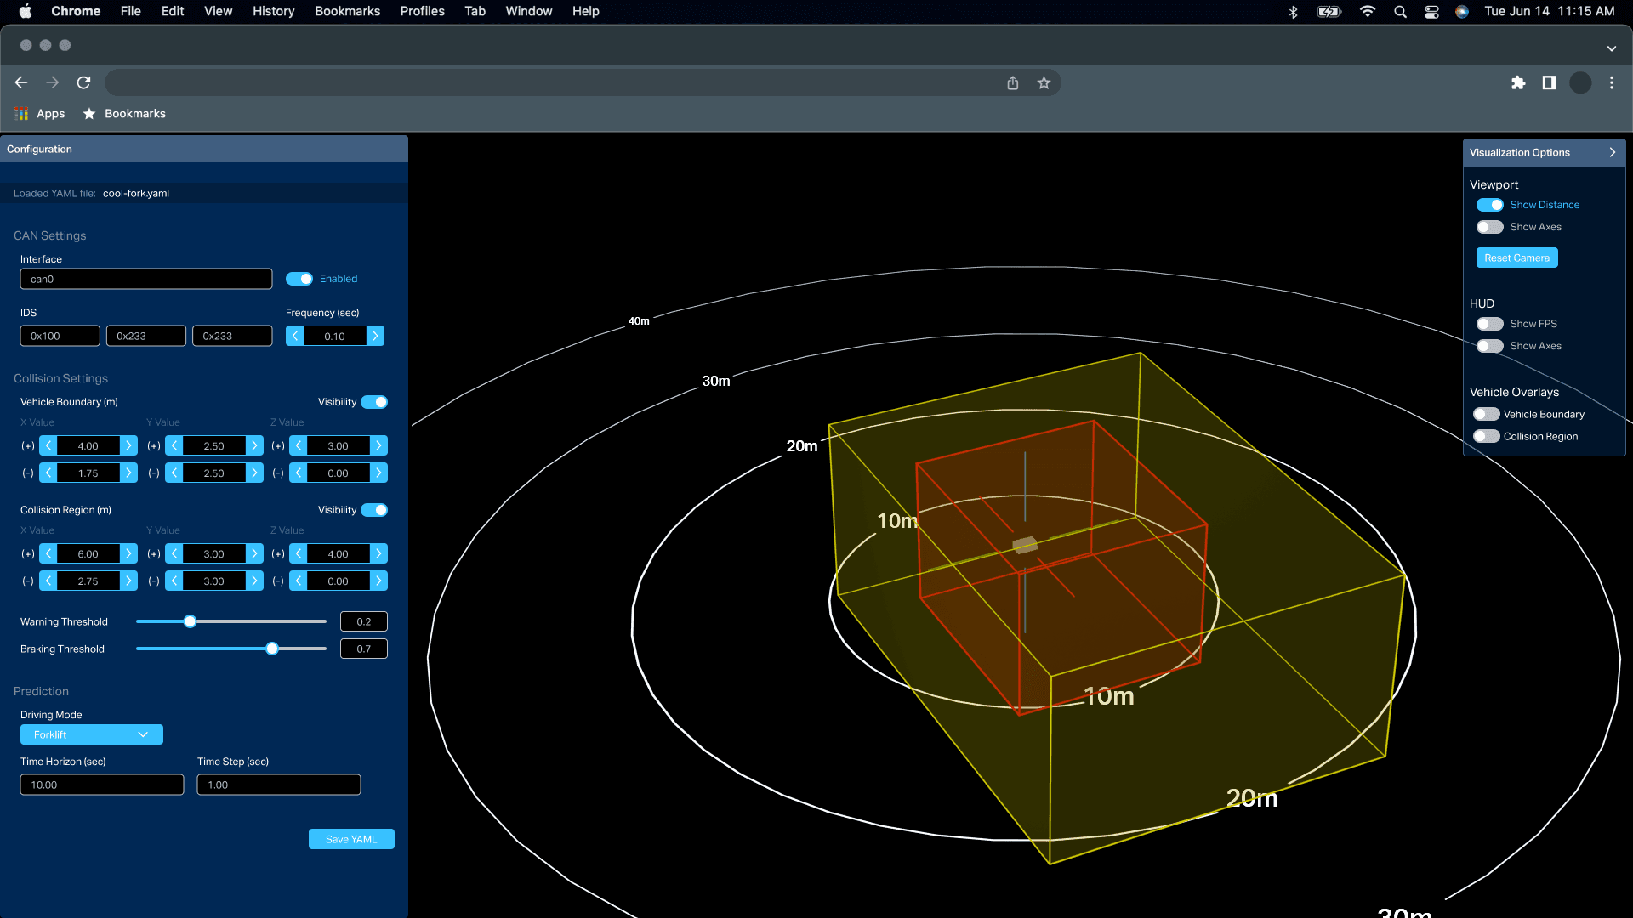The height and width of the screenshot is (918, 1633).
Task: Open the Chrome extensions puzzle icon
Action: (x=1518, y=82)
